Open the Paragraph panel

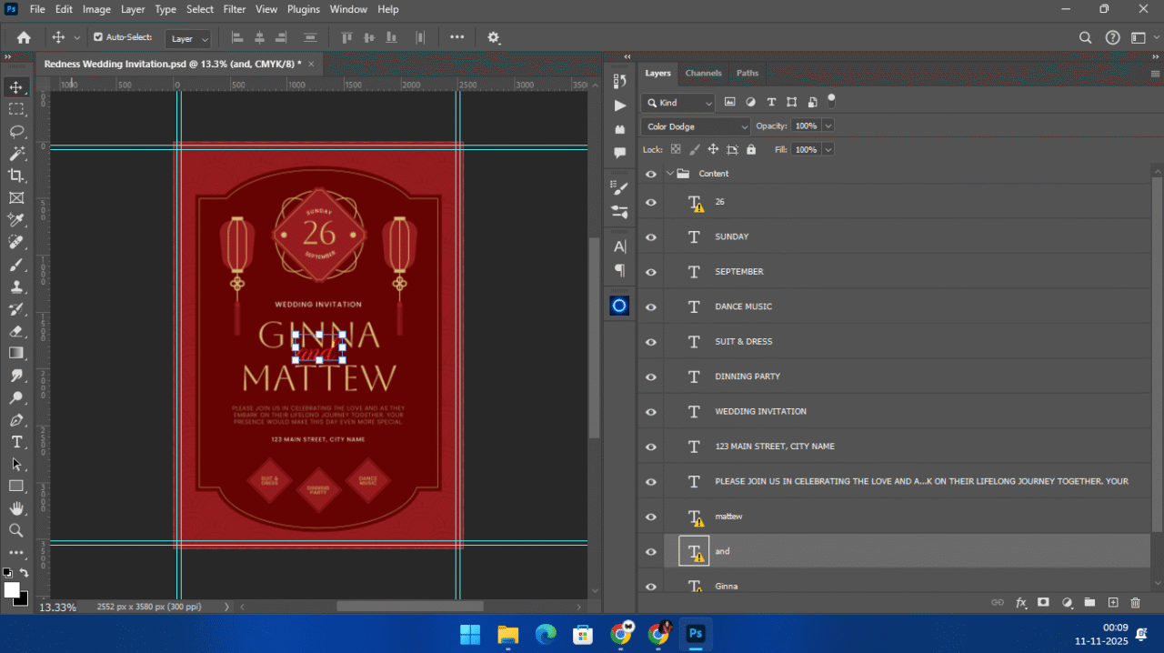coord(619,269)
